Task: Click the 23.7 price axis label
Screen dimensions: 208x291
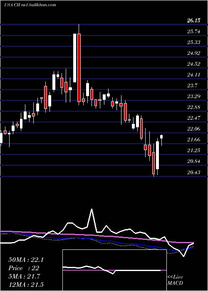Action: (x=192, y=86)
